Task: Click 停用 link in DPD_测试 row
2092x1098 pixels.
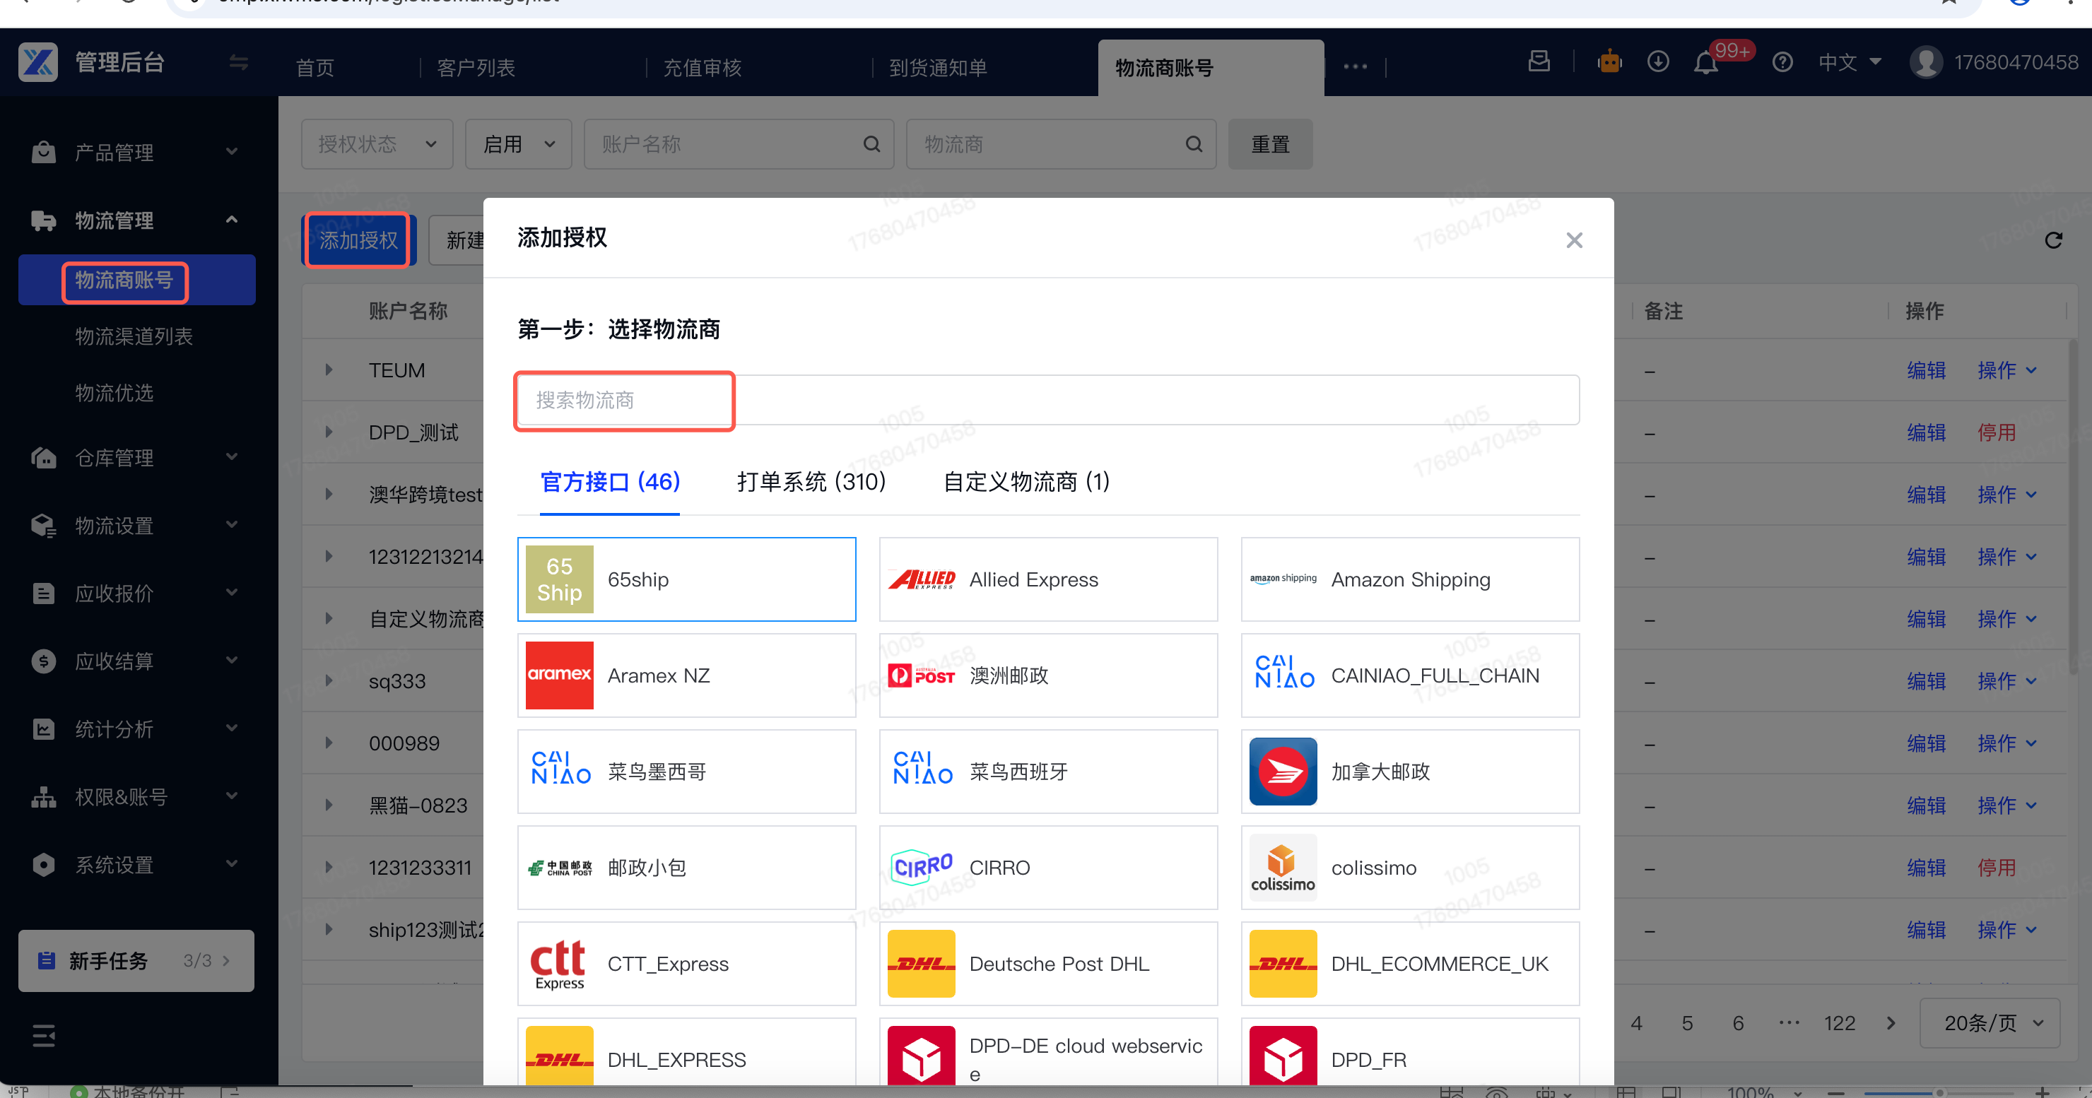Action: click(x=1996, y=433)
